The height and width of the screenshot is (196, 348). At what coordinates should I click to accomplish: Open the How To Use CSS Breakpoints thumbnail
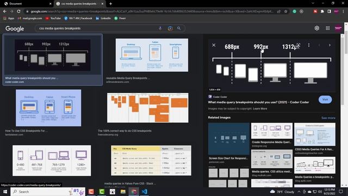(48, 108)
